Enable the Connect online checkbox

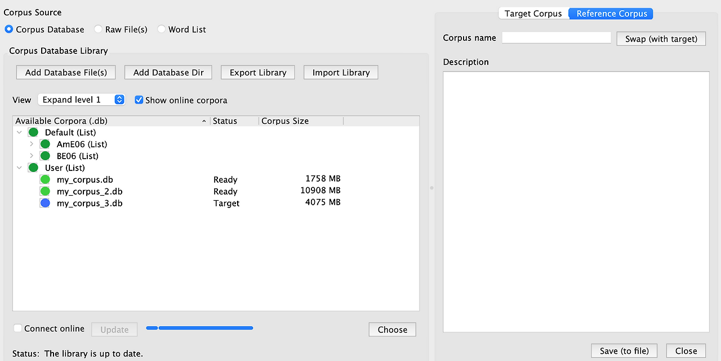pyautogui.click(x=18, y=328)
